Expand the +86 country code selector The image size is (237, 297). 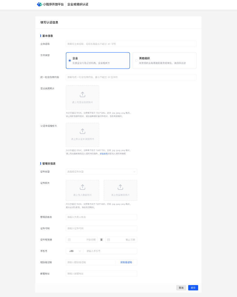pyautogui.click(x=75, y=251)
